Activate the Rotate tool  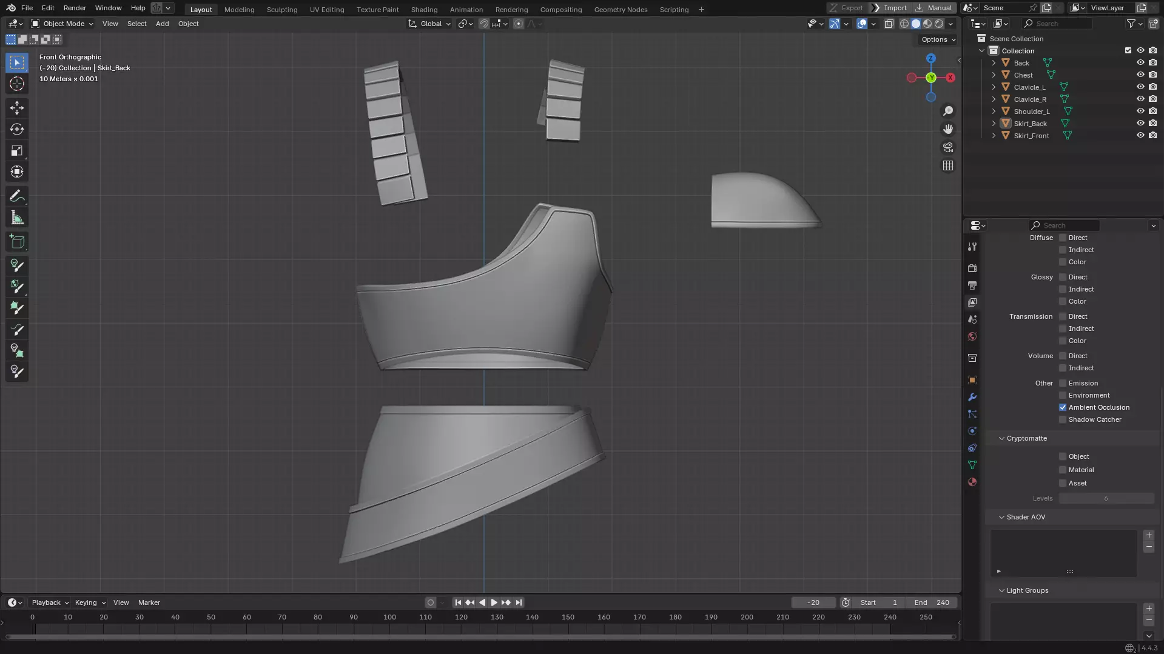click(17, 129)
